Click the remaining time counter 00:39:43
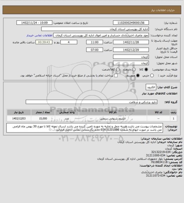 pyautogui.click(x=44, y=42)
